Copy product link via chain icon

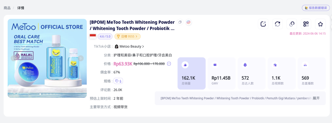tap(291, 24)
